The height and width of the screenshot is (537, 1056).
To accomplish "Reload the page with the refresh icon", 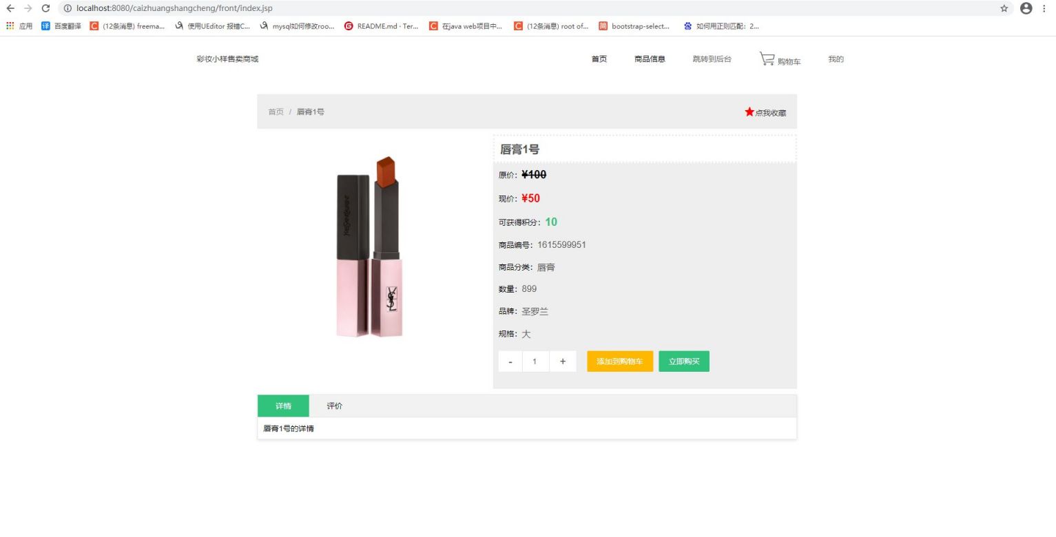I will (45, 8).
